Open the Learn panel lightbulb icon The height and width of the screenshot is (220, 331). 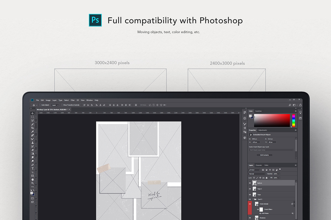tap(300, 112)
